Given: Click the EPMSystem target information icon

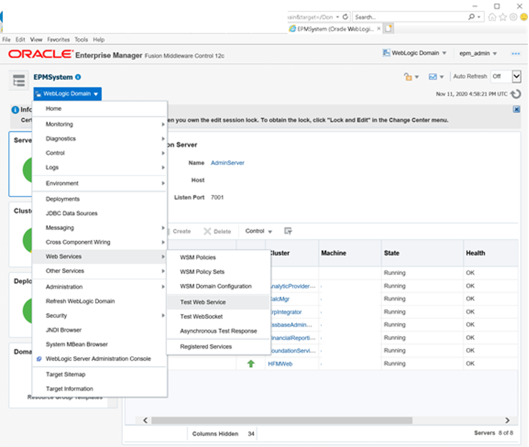Looking at the screenshot, I should click(78, 77).
